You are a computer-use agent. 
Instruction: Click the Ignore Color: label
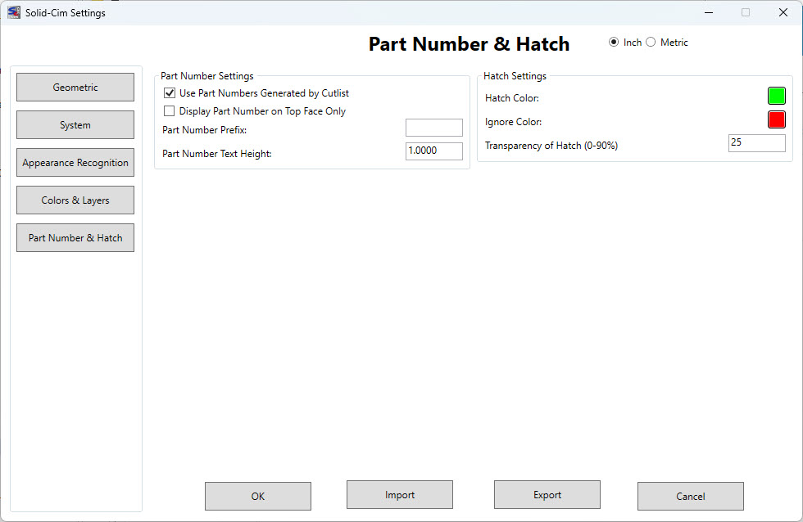[x=513, y=122]
